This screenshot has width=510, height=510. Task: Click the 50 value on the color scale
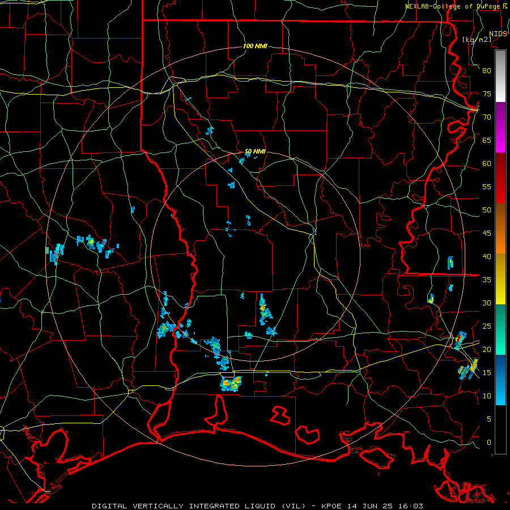[487, 210]
